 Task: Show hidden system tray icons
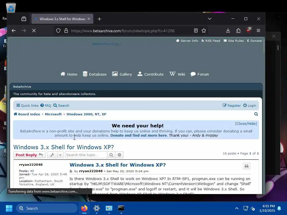[x=237, y=208]
